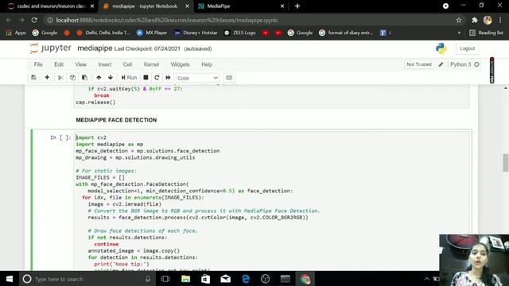The width and height of the screenshot is (509, 286).
Task: Open Microsoft Store from the taskbar
Action: tap(205, 279)
